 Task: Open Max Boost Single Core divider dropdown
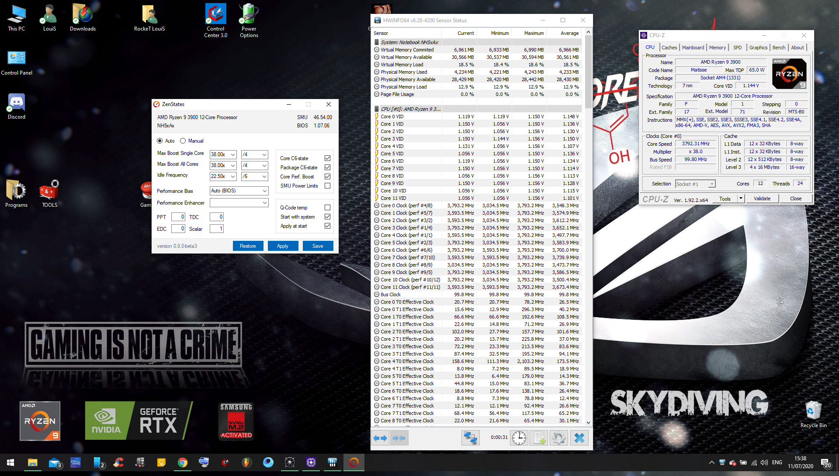coord(255,154)
